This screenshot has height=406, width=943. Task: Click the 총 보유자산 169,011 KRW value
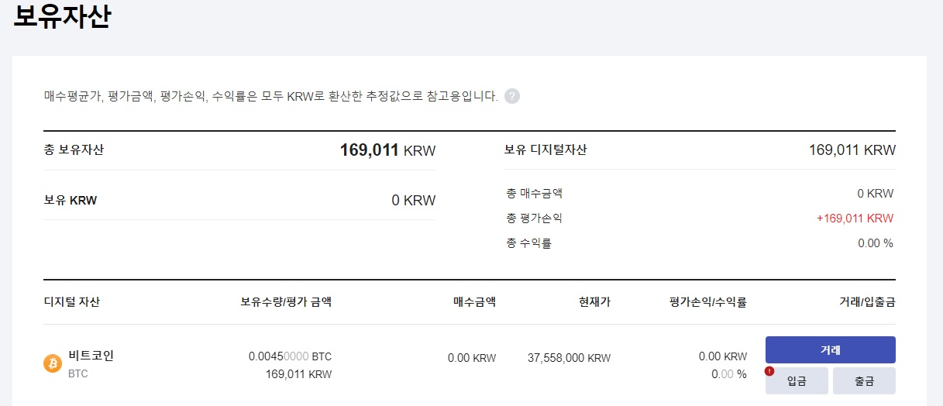(387, 150)
